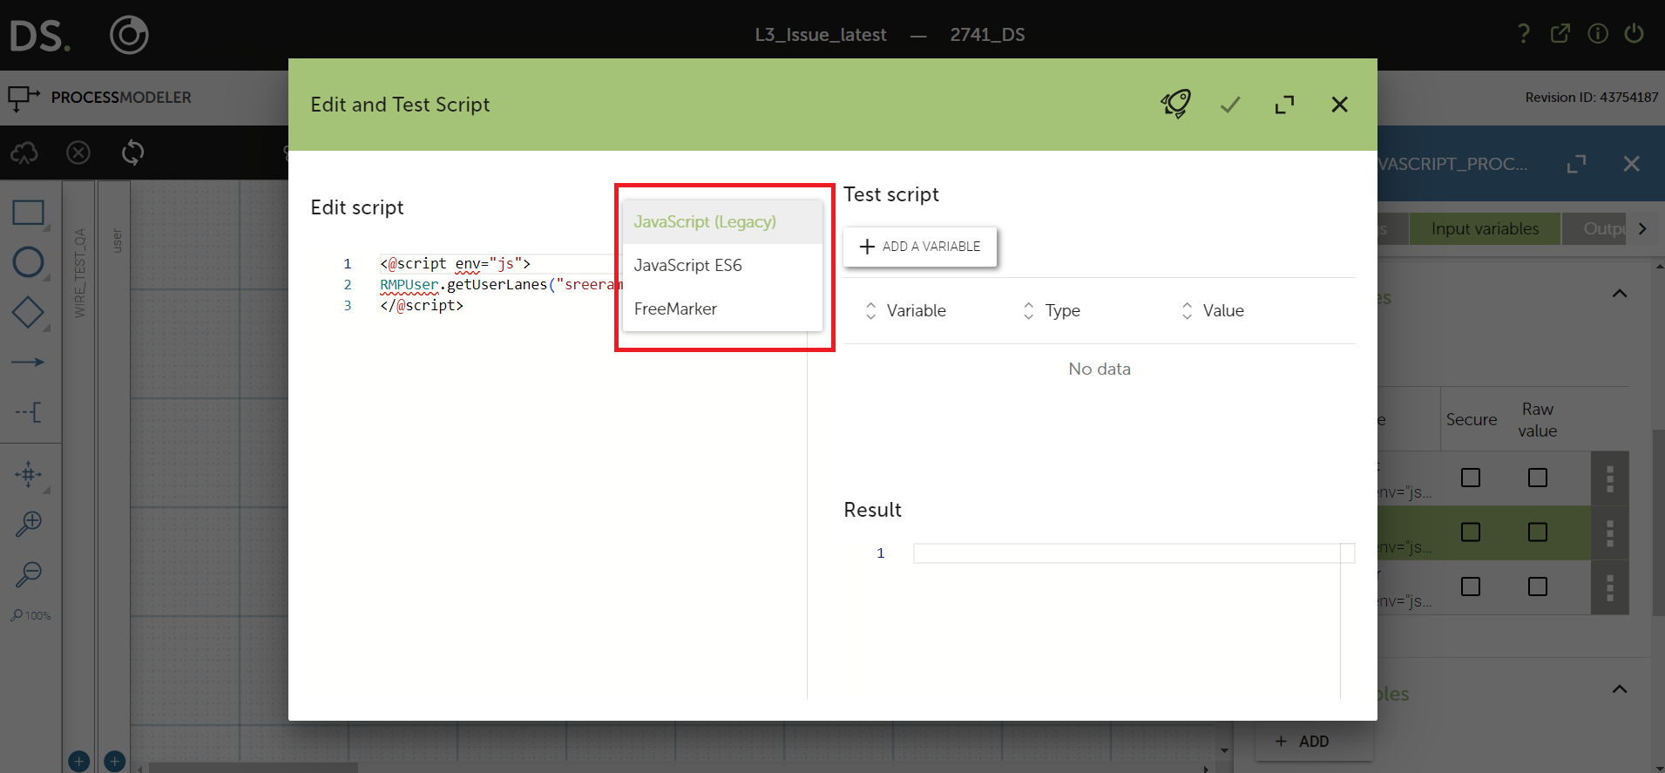The height and width of the screenshot is (773, 1665).
Task: Open the help question mark icon
Action: (1523, 34)
